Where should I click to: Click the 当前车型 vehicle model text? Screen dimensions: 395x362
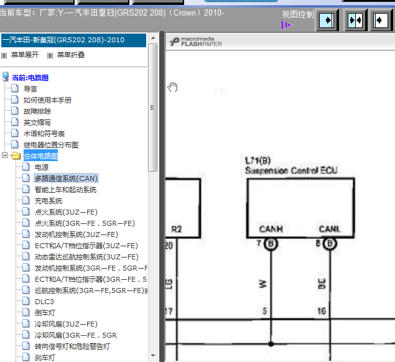(x=112, y=12)
